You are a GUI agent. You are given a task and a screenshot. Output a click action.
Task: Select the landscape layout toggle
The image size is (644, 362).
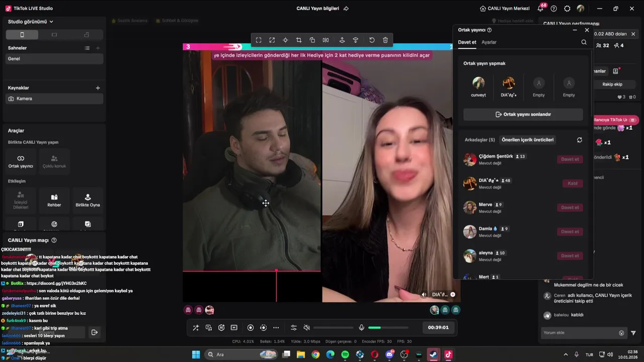click(54, 35)
